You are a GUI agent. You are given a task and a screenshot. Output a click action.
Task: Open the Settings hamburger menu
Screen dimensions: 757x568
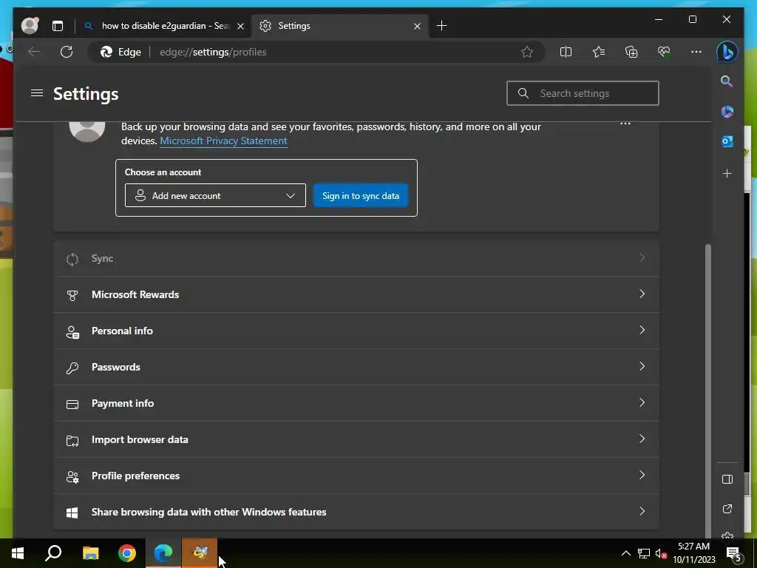click(37, 92)
